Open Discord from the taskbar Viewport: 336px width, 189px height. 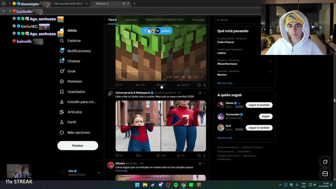pyautogui.click(x=160, y=185)
